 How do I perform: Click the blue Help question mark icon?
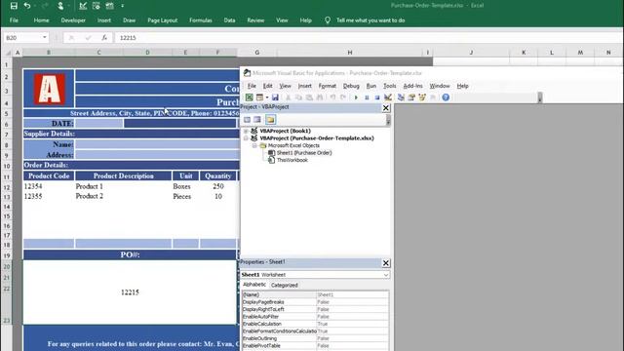pyautogui.click(x=446, y=97)
